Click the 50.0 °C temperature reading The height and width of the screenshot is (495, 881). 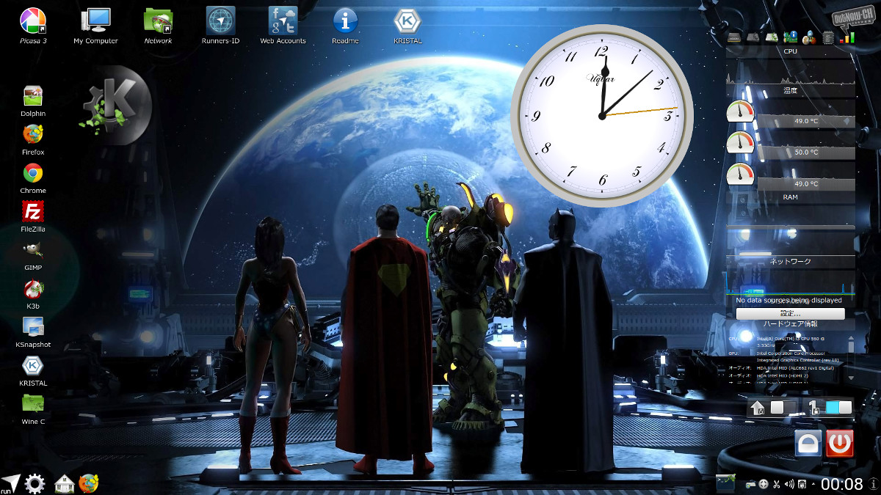(x=805, y=152)
